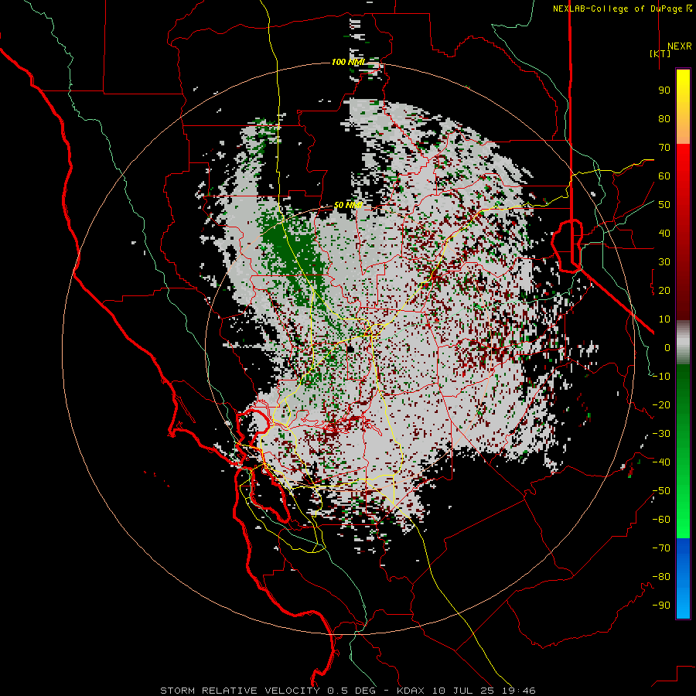Click the -90 value on velocity scale

[661, 606]
